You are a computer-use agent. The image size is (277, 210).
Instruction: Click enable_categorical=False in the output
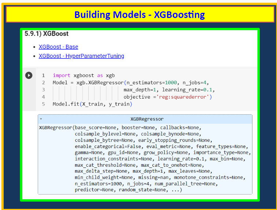point(108,147)
